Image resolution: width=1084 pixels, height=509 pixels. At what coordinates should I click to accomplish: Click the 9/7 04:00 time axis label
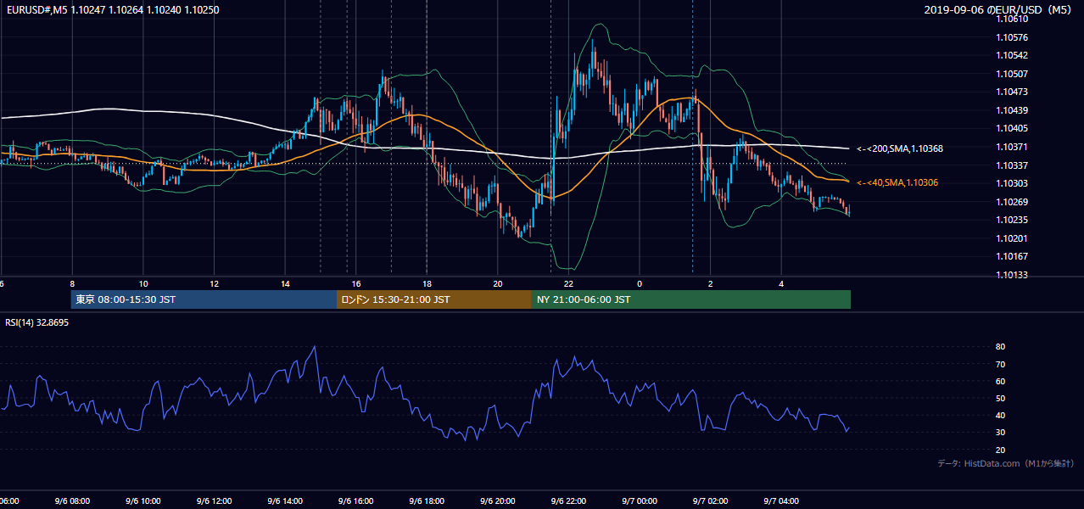(x=782, y=501)
